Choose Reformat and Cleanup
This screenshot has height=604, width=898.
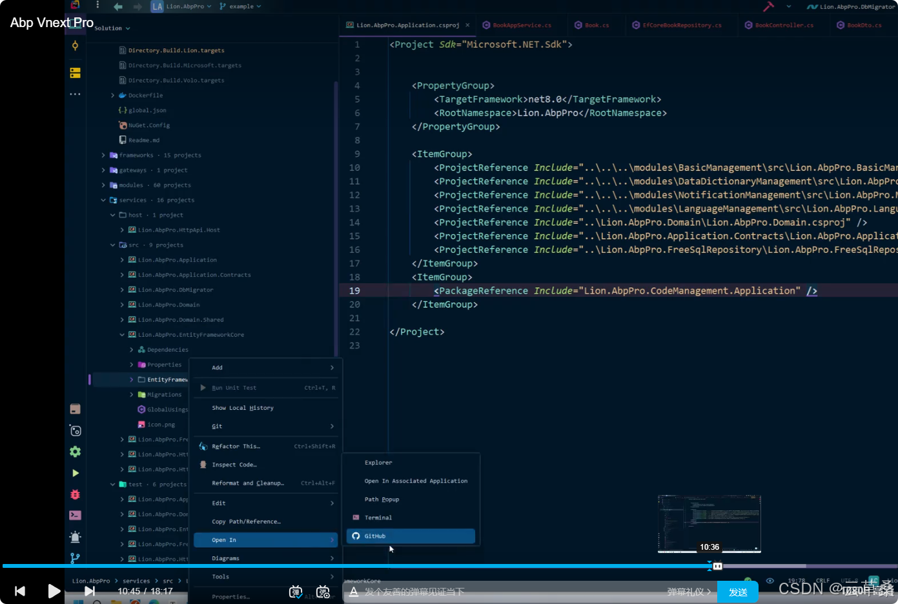click(x=266, y=483)
